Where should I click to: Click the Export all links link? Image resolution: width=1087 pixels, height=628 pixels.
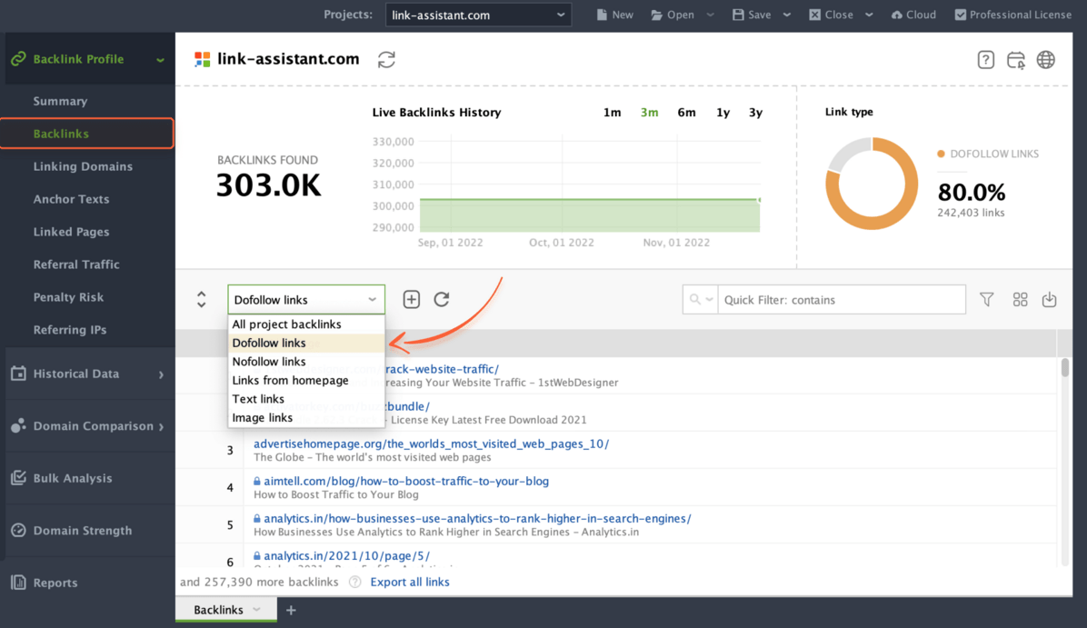coord(410,582)
